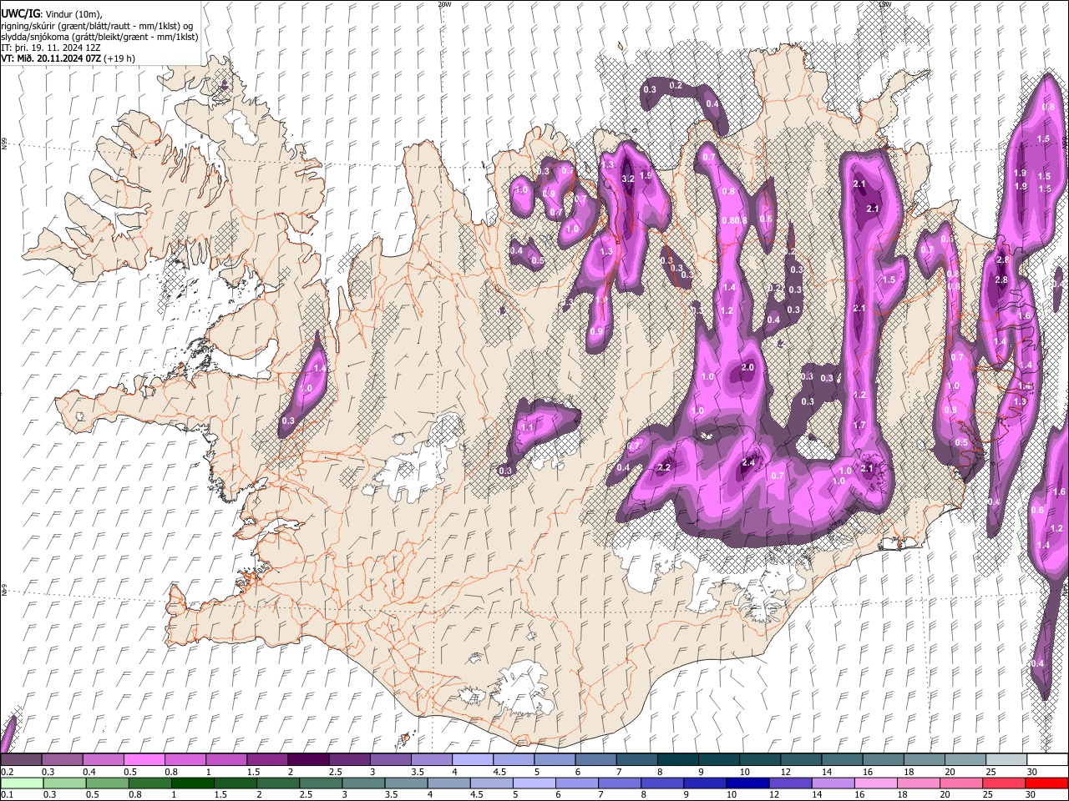Pick the bright magenta swatch labeled 0.5

144,759
